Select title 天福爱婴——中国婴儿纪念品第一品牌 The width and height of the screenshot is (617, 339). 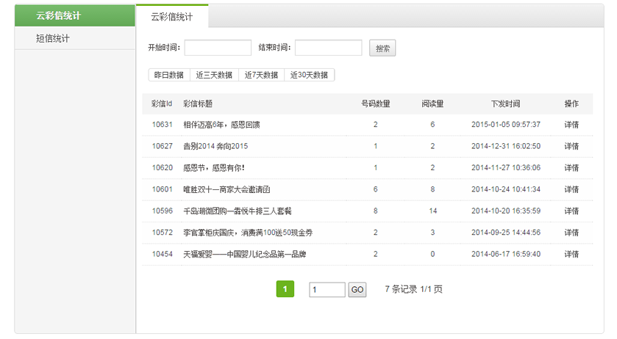(x=245, y=255)
